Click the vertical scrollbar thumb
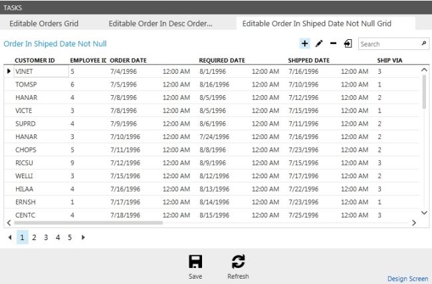432x284 pixels. click(x=424, y=92)
